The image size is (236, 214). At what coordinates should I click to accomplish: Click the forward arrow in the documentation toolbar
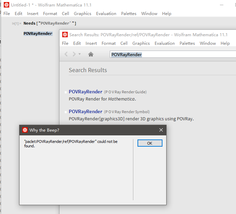point(74,54)
